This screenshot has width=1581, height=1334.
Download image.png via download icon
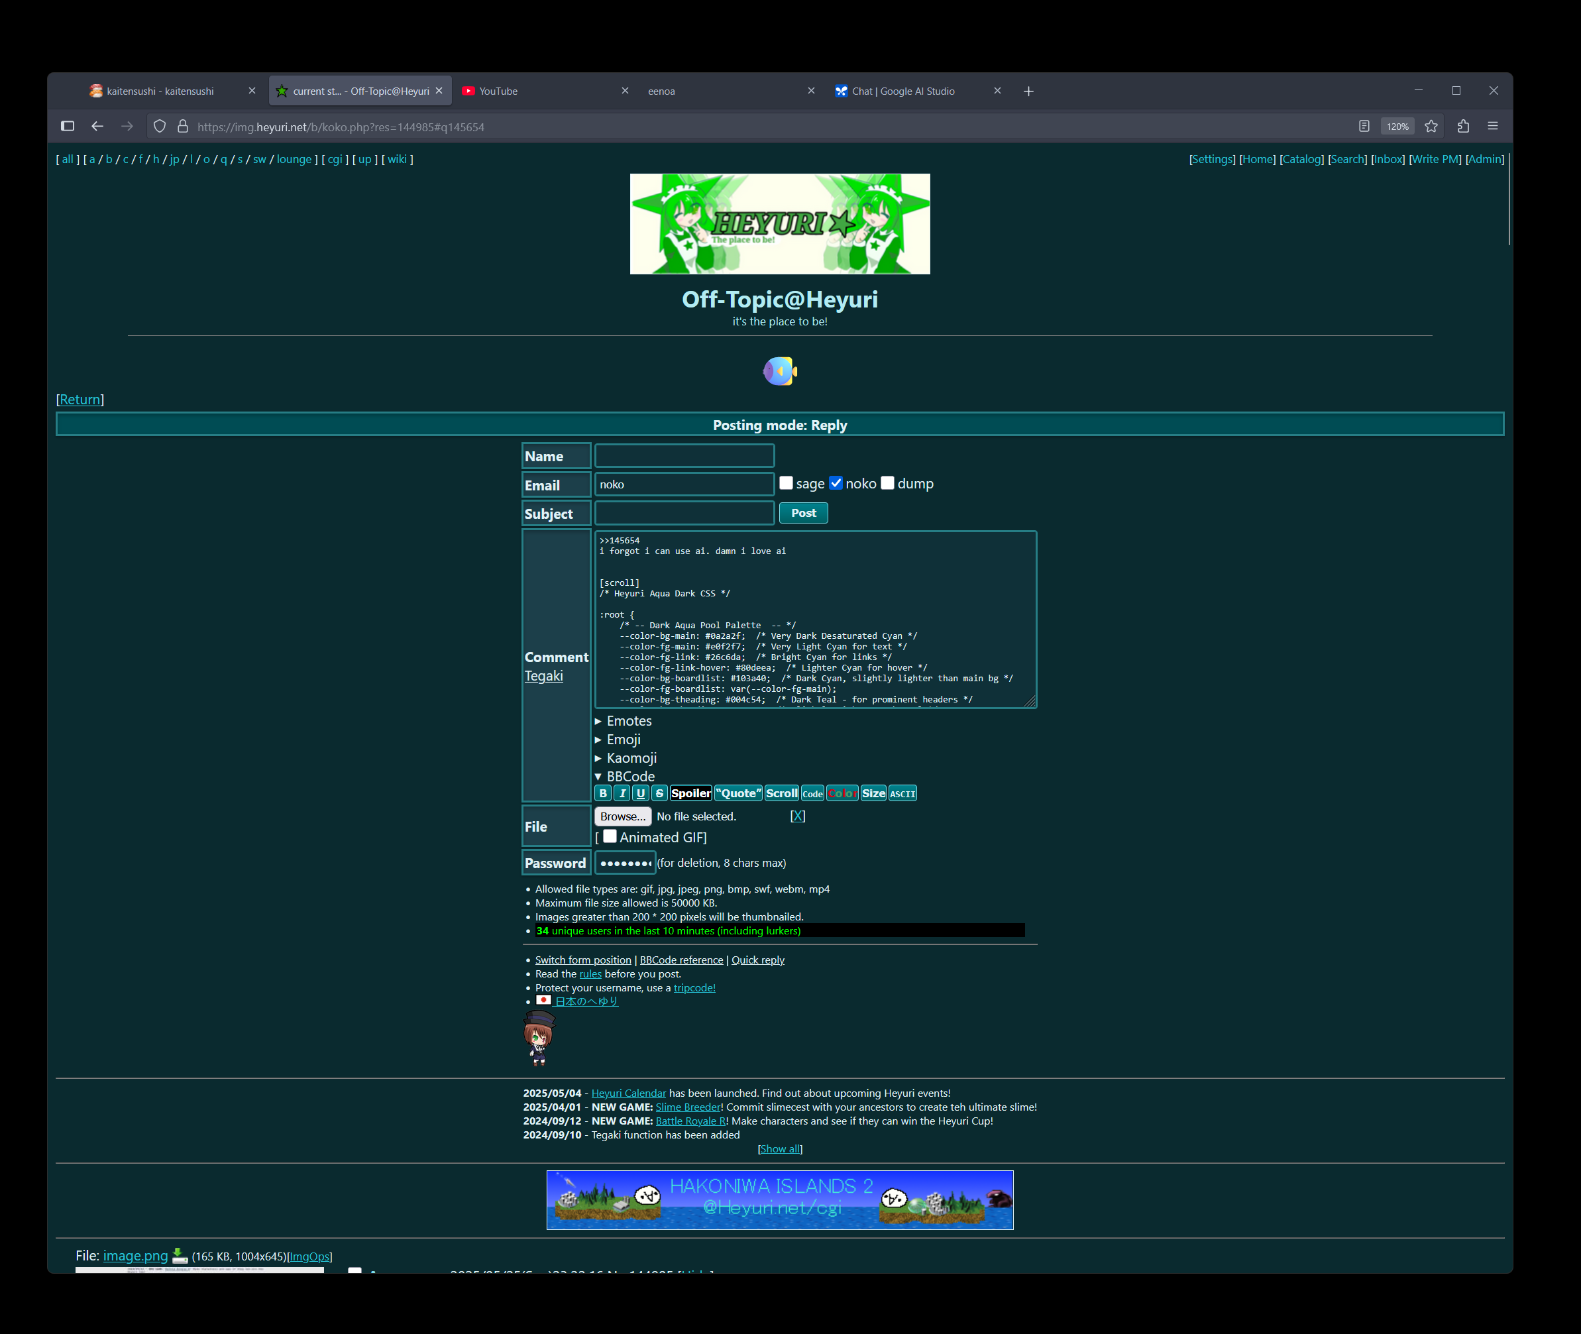pyautogui.click(x=179, y=1256)
